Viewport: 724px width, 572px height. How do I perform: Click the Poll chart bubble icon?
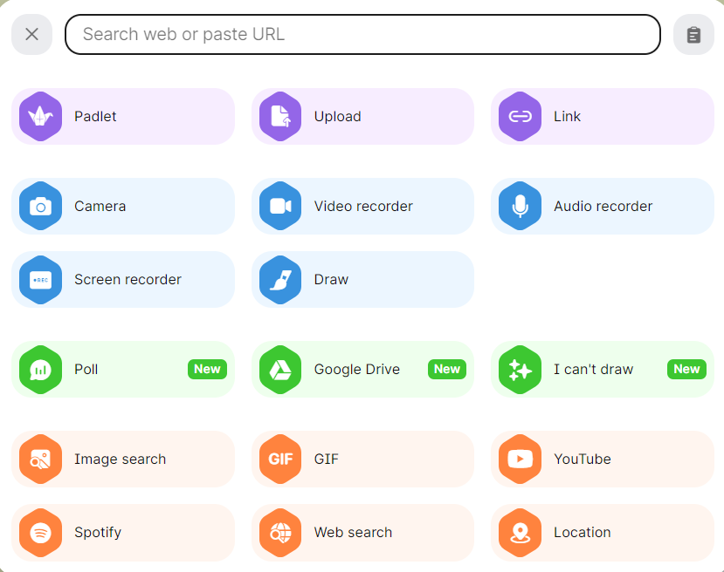(41, 369)
